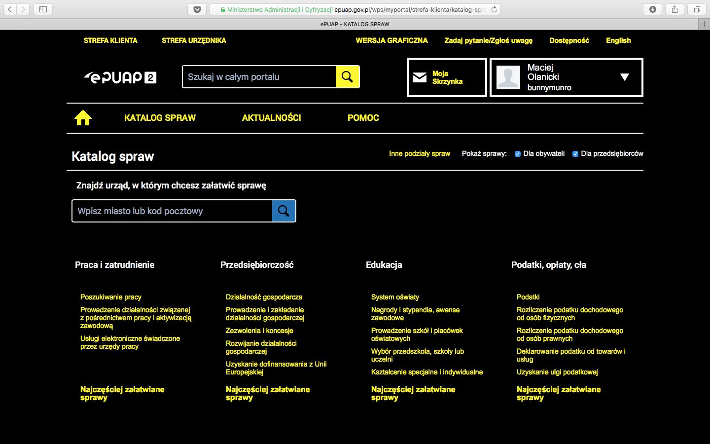Click the ePUAP2 logo
The image size is (710, 444).
point(120,77)
